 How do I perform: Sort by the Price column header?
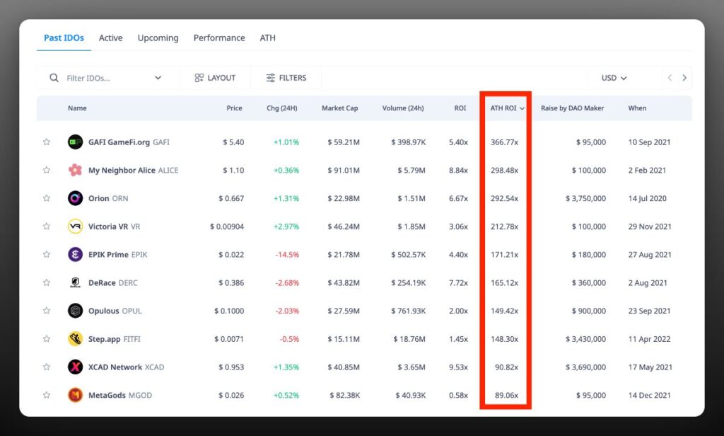pyautogui.click(x=234, y=108)
